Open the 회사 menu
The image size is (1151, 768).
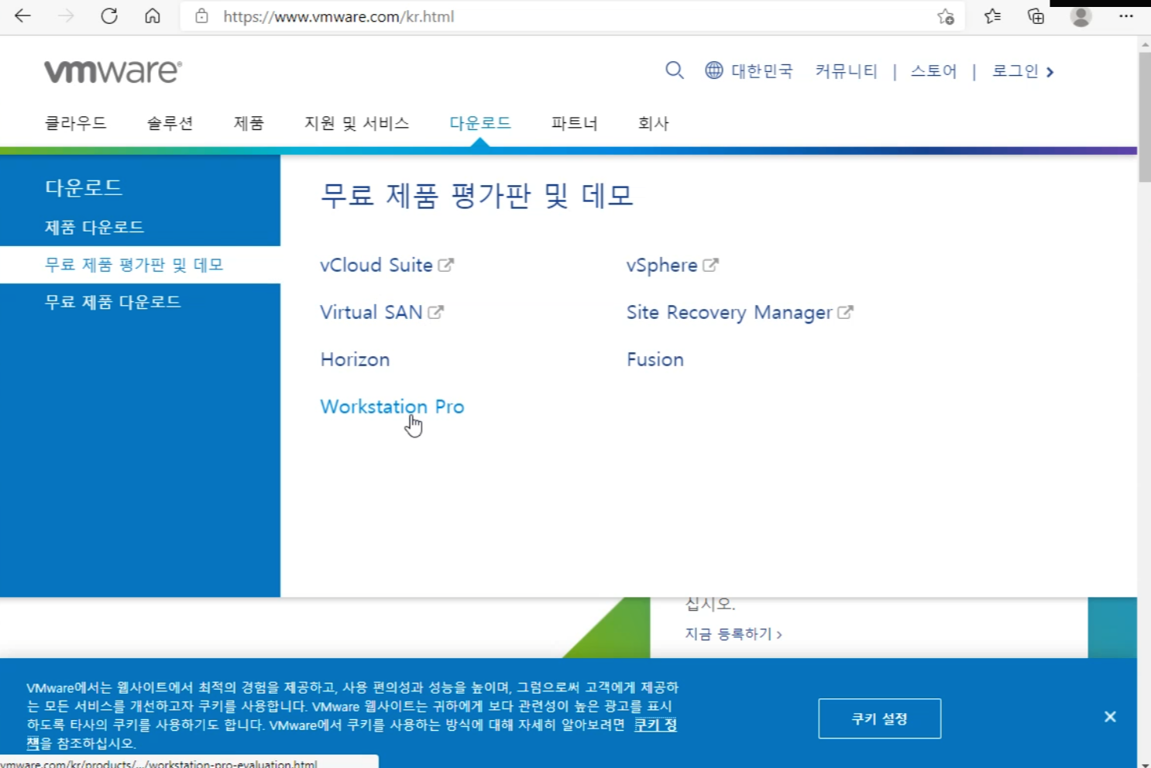coord(654,123)
